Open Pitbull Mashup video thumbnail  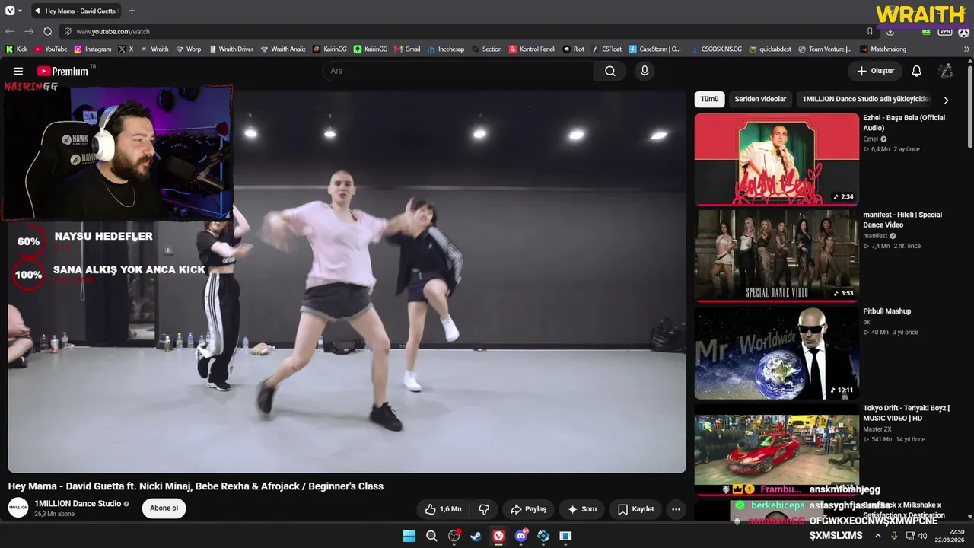tap(776, 353)
